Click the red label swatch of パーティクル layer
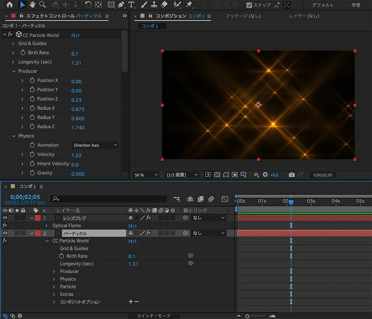 (x=38, y=233)
